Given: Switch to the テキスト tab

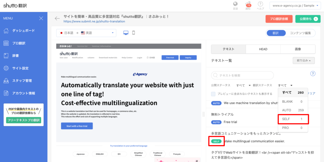Looking at the screenshot, I should [228, 49].
